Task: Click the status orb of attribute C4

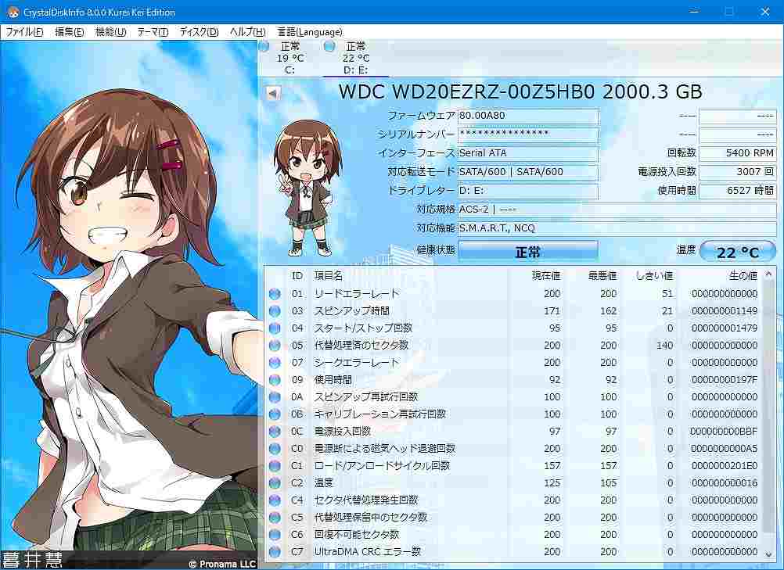Action: click(275, 500)
